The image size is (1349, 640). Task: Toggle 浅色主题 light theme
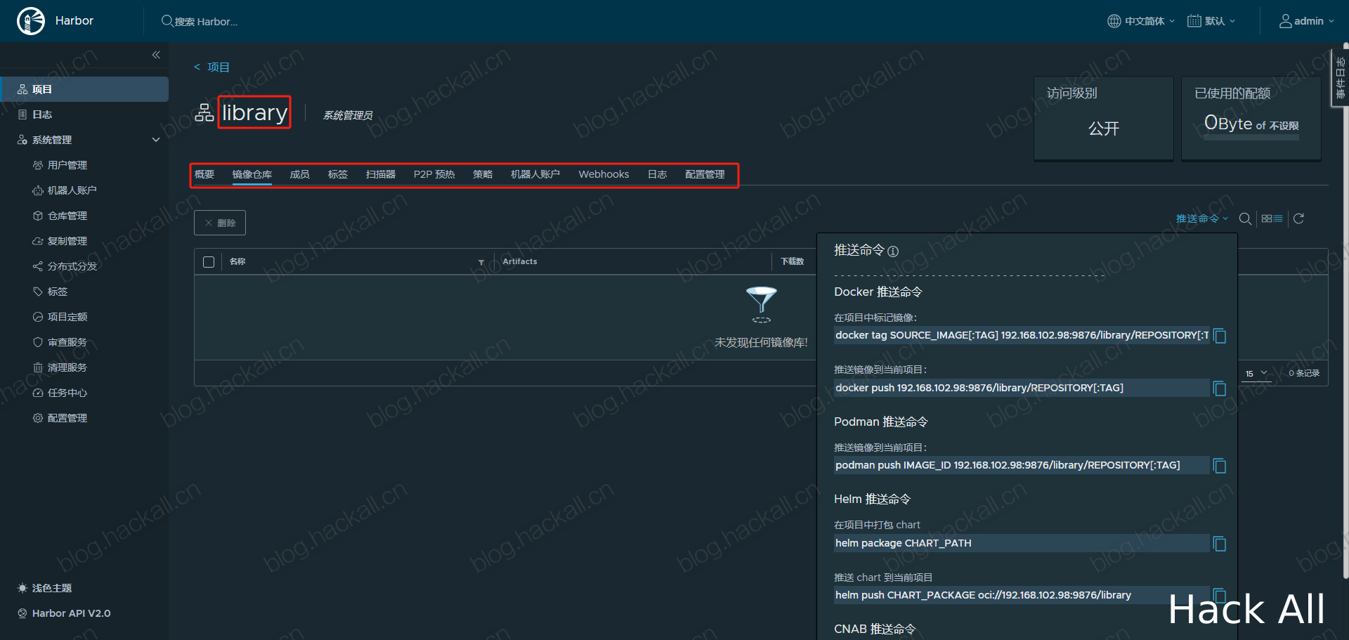coord(44,588)
